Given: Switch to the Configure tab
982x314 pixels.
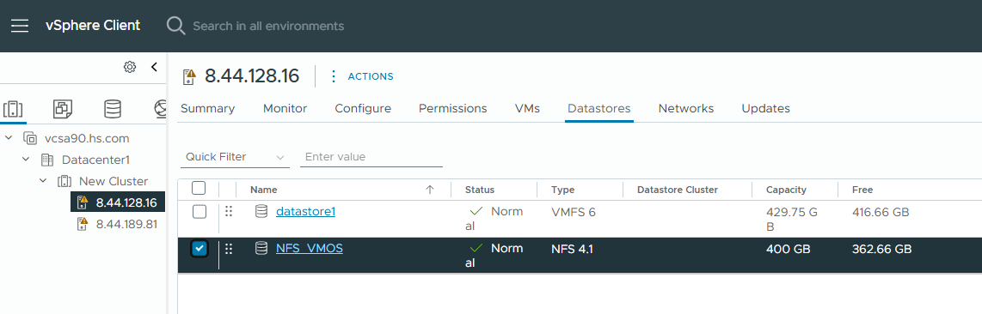Looking at the screenshot, I should [363, 109].
